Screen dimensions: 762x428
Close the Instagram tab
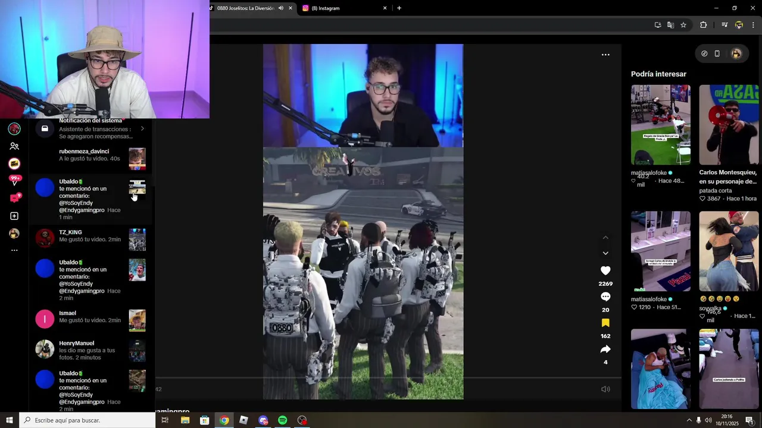[x=385, y=8]
